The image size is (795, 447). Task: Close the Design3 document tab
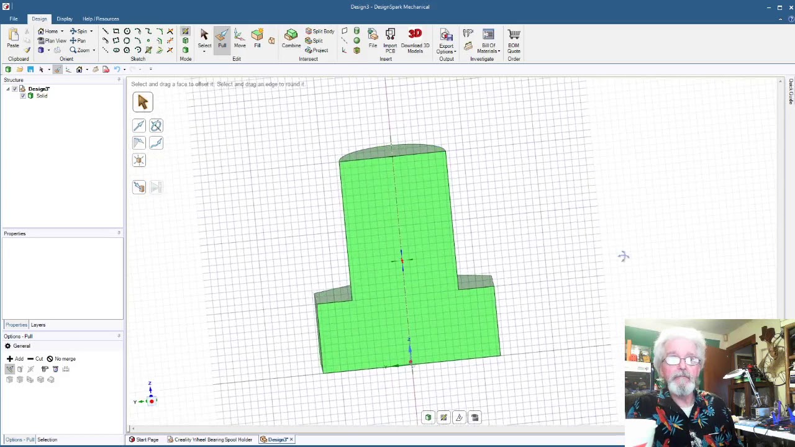pos(291,440)
